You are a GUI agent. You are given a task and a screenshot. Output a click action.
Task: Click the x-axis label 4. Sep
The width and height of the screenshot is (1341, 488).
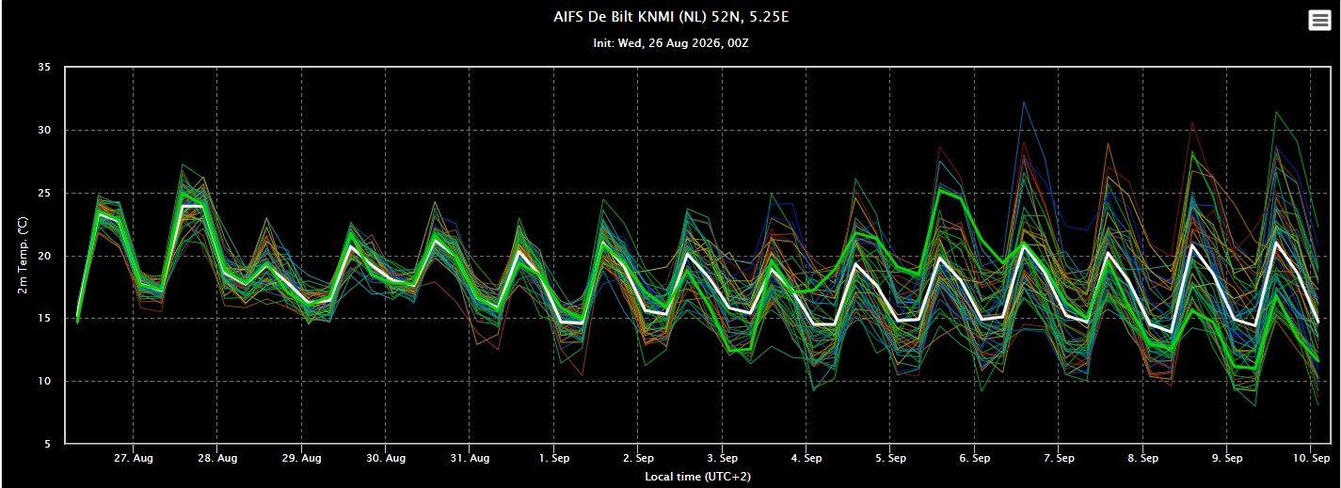tap(806, 459)
